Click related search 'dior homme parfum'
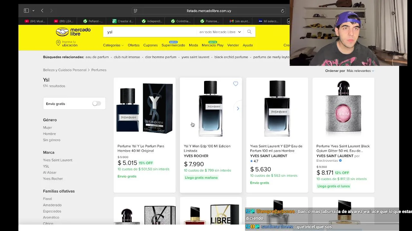Screen dimensions: 412x231 161,57
